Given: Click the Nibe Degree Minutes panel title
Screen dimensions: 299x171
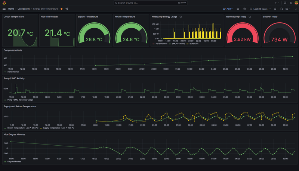Looking at the screenshot, I should pyautogui.click(x=14, y=134).
